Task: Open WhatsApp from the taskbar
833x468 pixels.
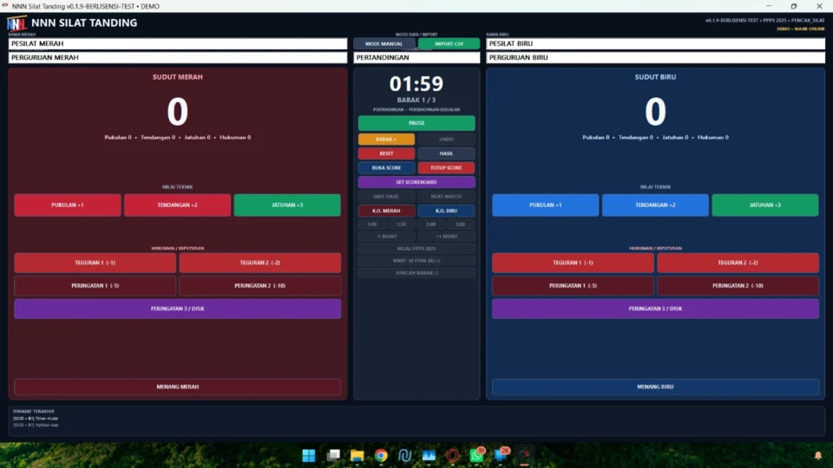Action: pyautogui.click(x=476, y=455)
